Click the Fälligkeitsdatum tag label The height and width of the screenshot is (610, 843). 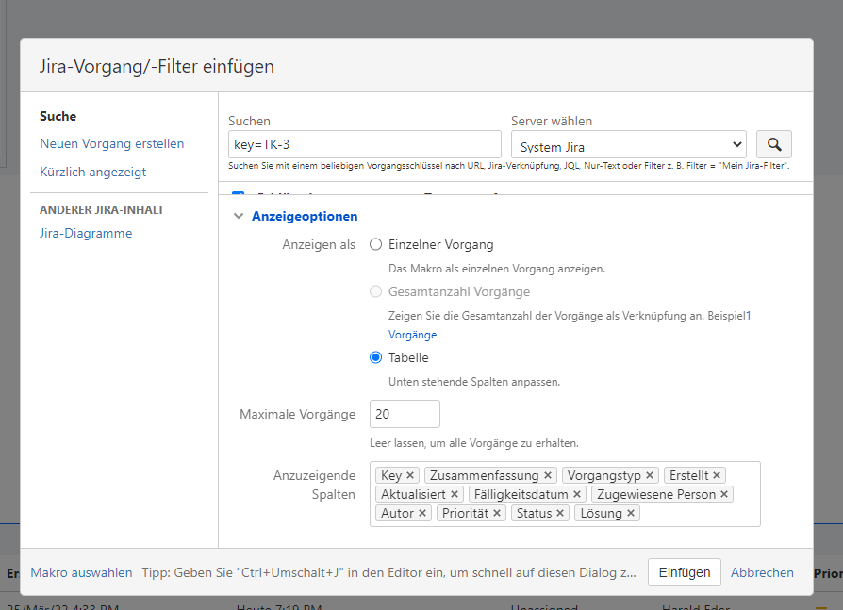point(521,494)
